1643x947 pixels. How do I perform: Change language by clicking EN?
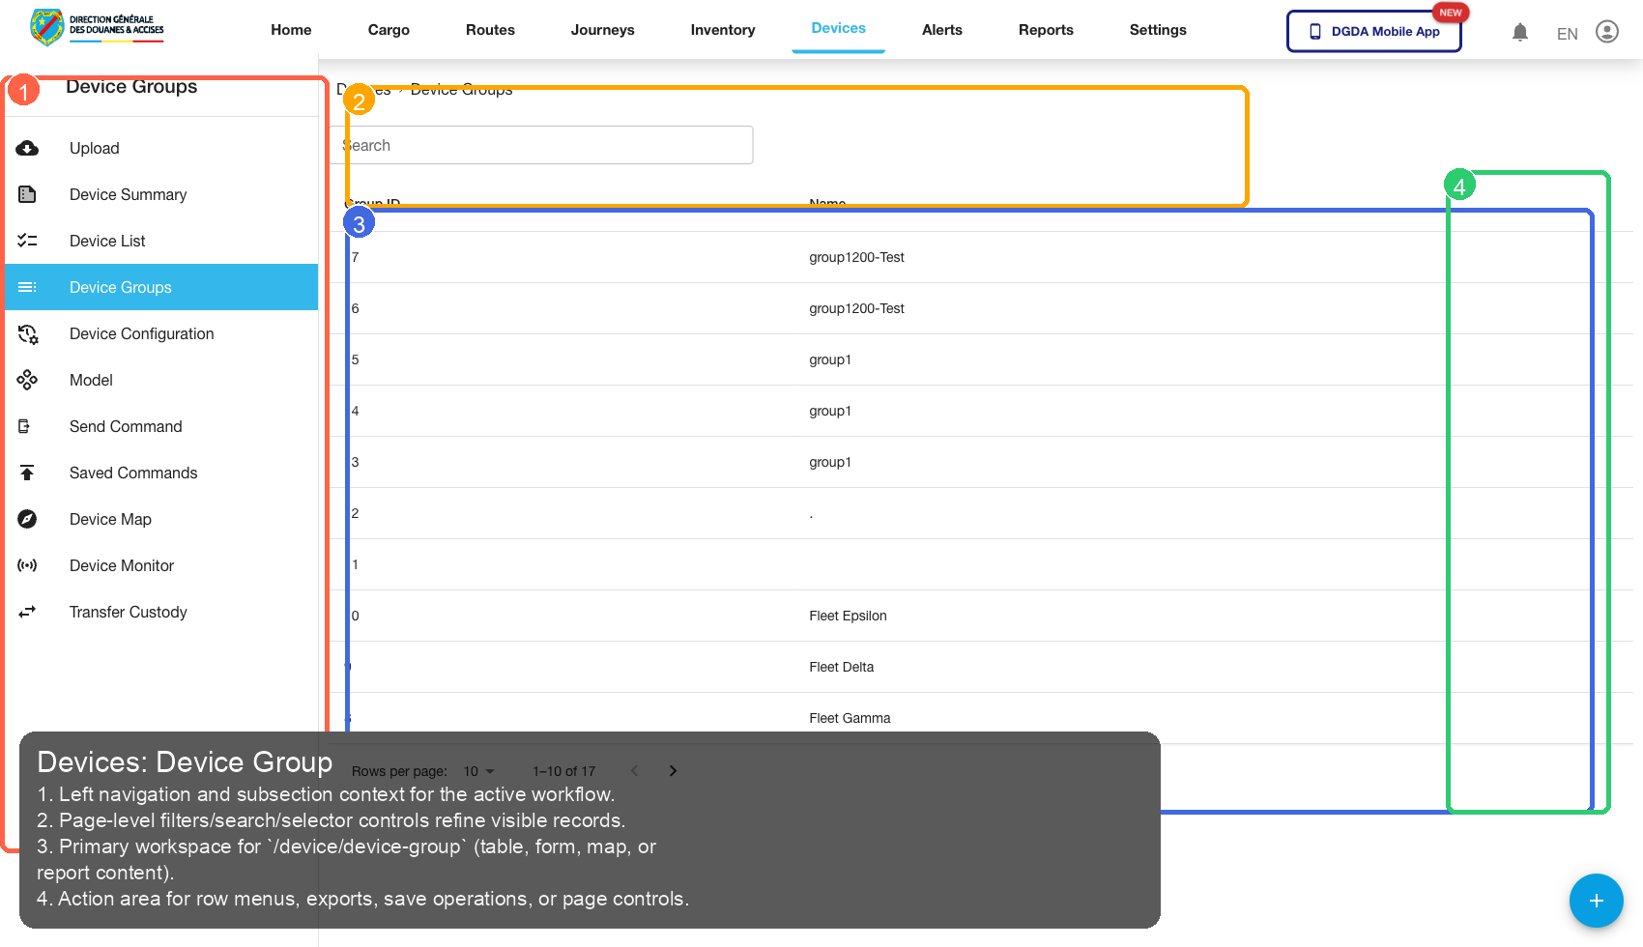1567,33
